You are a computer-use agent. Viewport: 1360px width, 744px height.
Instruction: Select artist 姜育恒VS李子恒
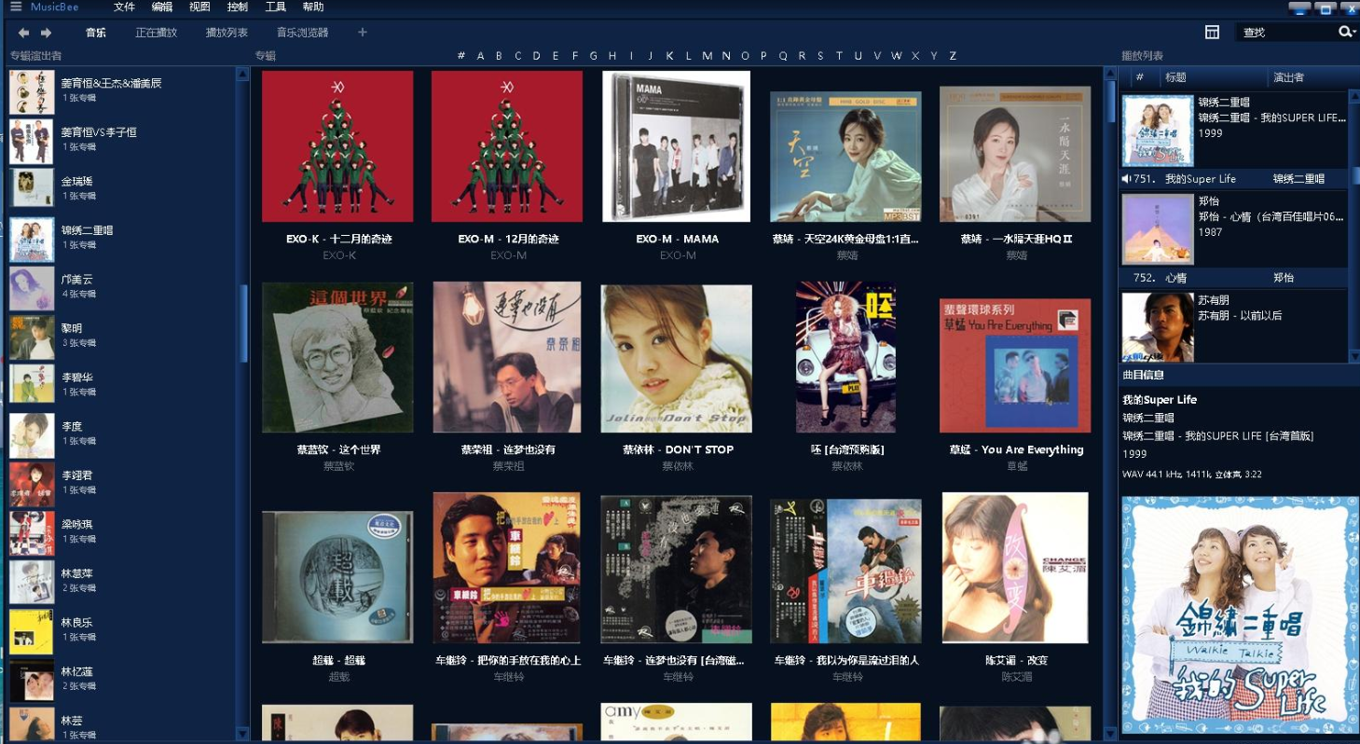click(x=121, y=142)
